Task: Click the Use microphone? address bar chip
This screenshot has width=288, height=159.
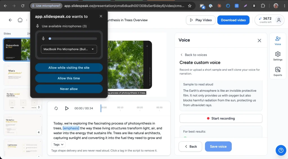Action: click(x=46, y=6)
